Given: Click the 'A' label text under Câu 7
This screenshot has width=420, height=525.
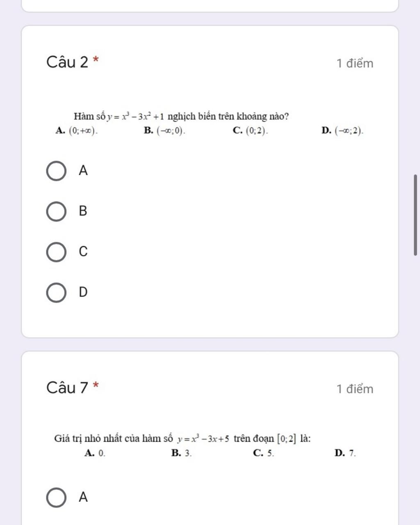Looking at the screenshot, I should point(83,497).
